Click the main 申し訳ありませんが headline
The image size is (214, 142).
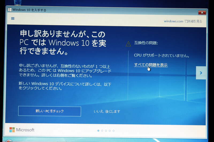tap(63, 42)
